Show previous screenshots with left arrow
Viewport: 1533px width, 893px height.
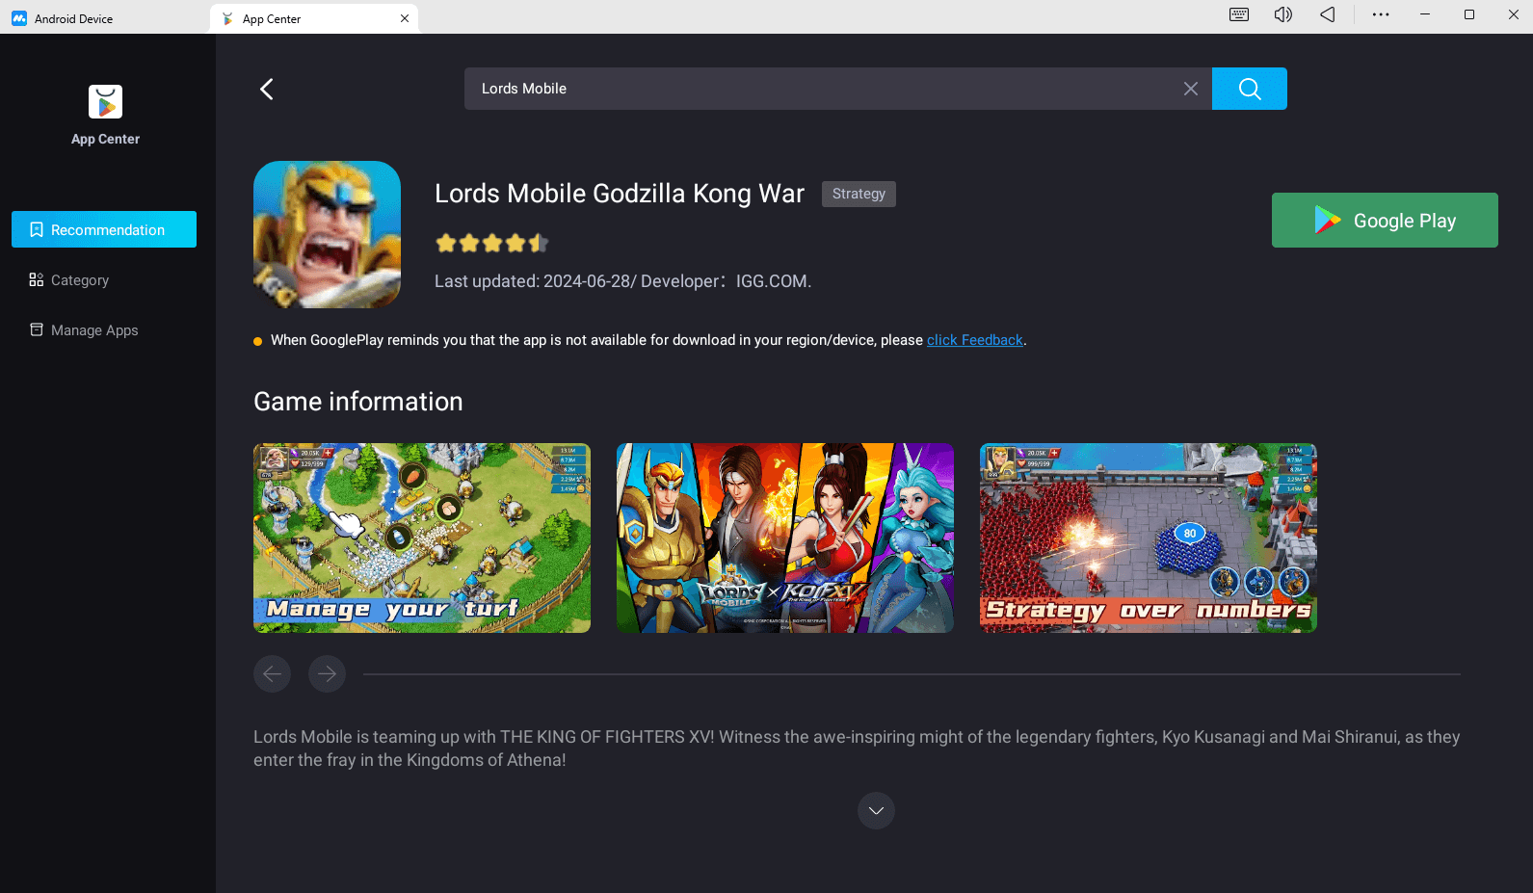(x=272, y=673)
